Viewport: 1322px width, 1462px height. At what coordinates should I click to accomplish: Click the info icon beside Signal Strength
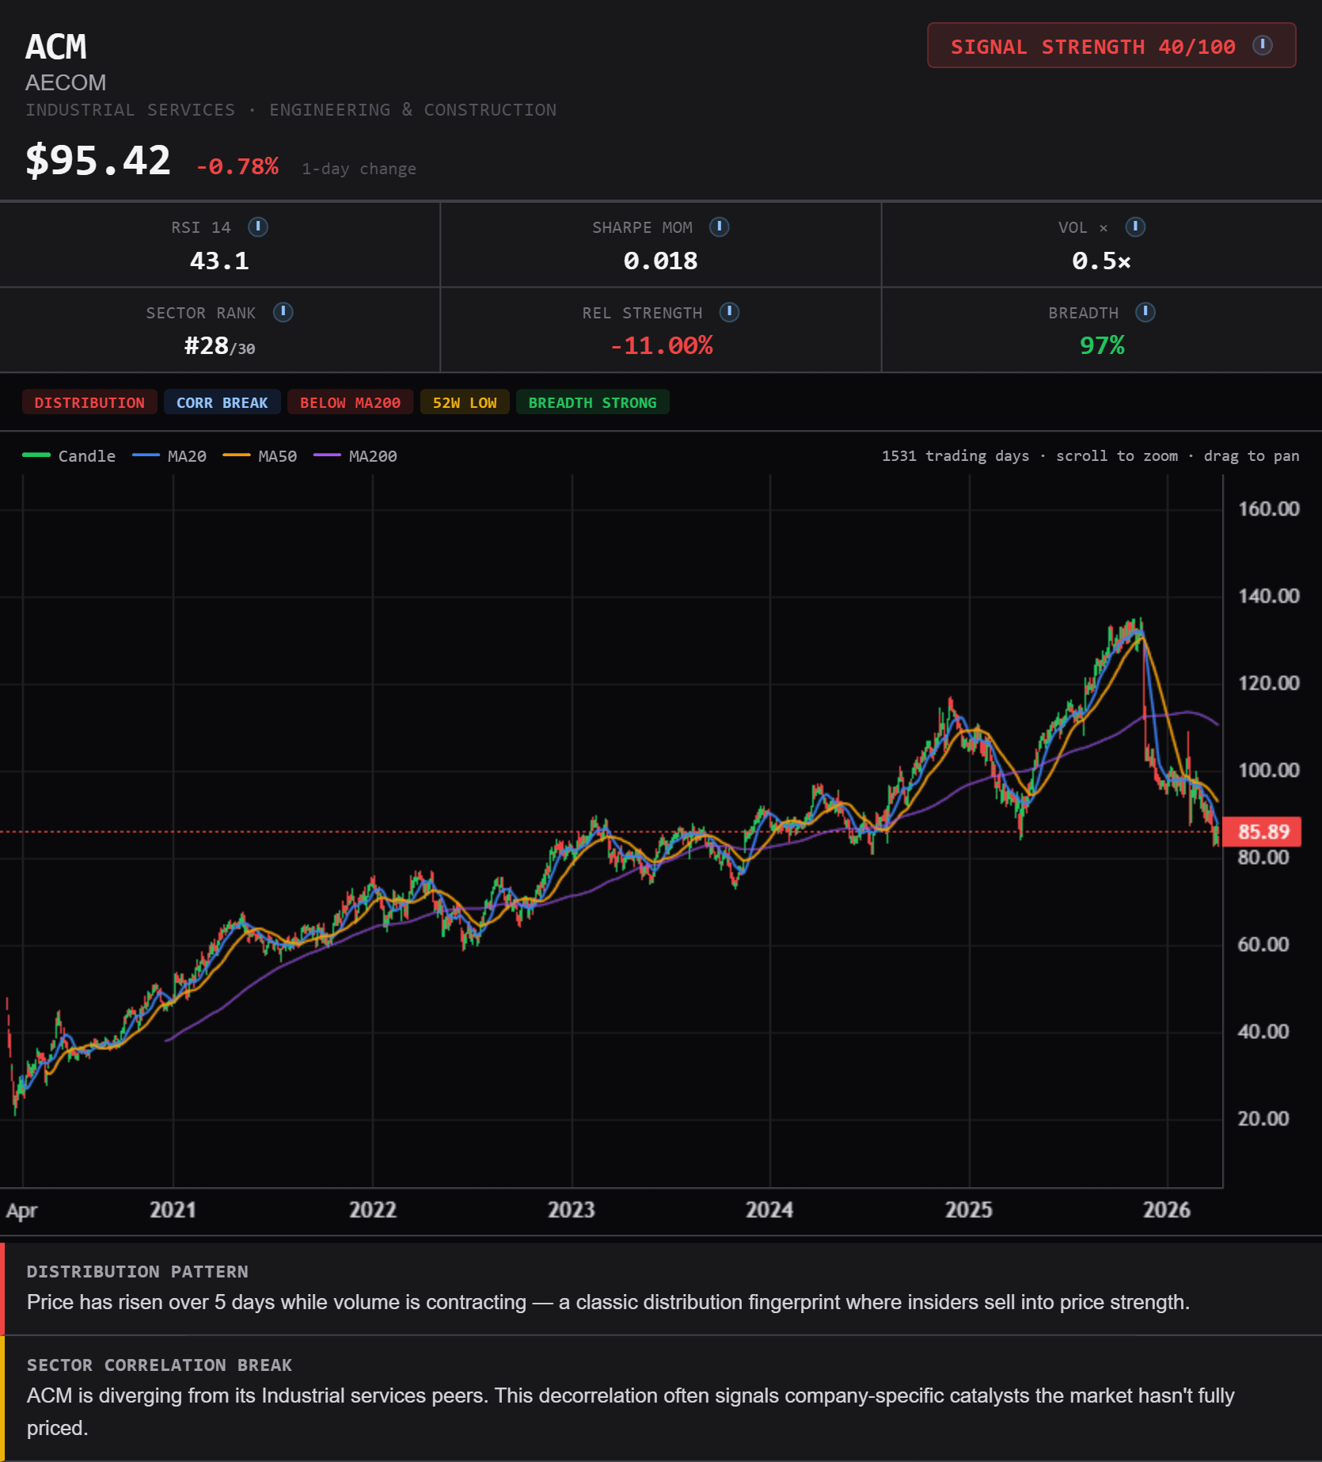point(1263,45)
